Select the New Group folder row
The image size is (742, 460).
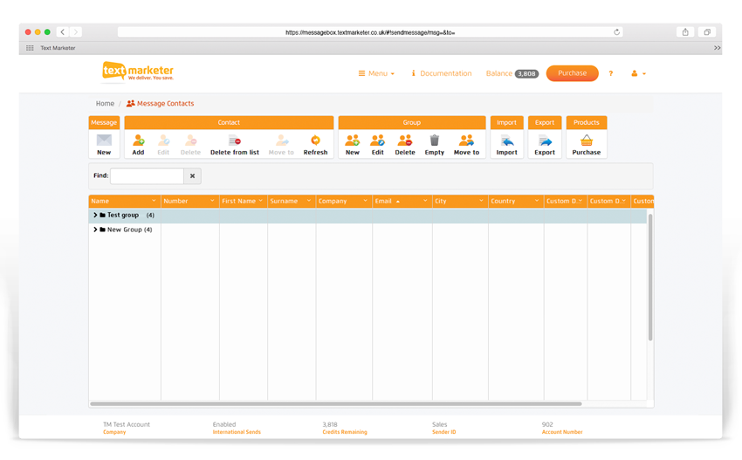(368, 230)
